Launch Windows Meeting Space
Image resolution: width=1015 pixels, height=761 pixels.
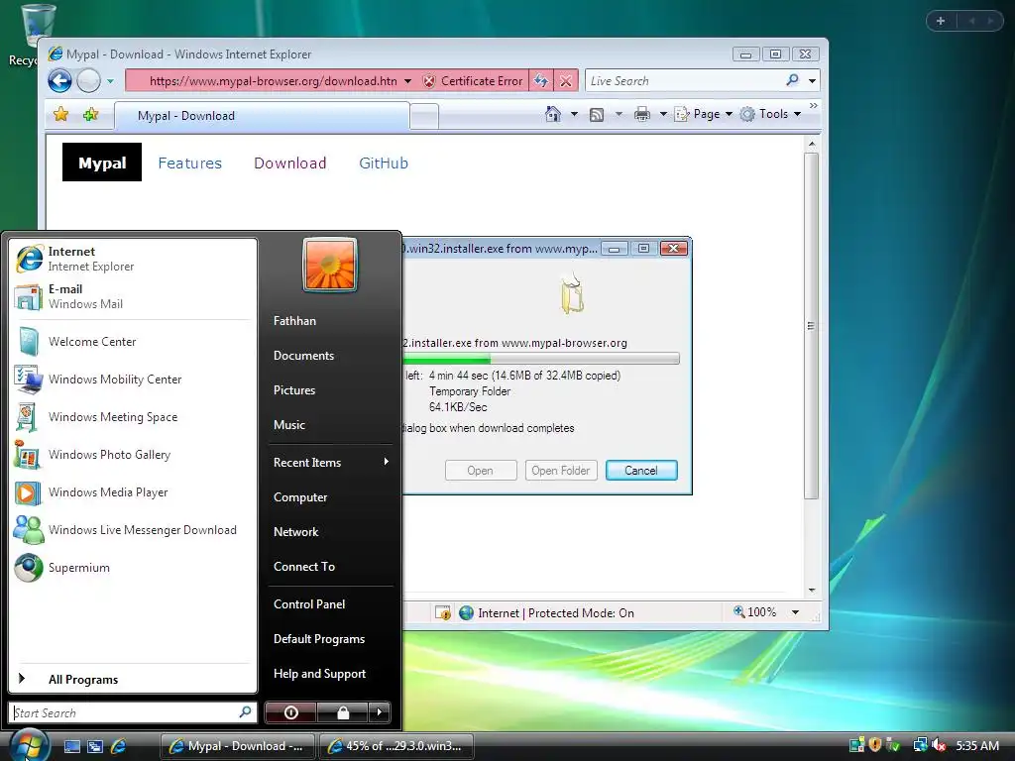tap(132, 417)
